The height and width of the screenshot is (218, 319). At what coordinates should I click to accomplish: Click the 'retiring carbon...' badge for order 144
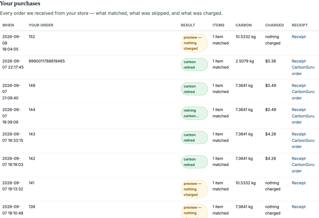194,113
